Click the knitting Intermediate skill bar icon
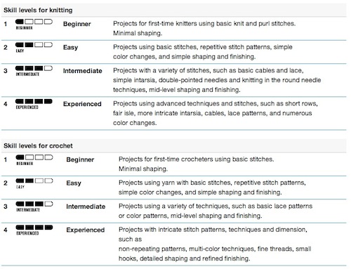 [x=34, y=71]
